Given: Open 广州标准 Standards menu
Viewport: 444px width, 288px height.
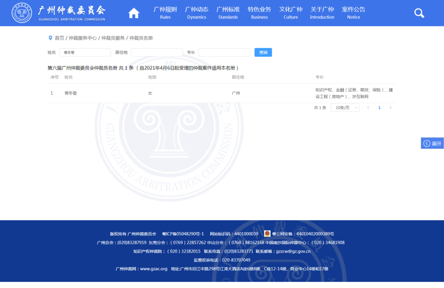Looking at the screenshot, I should [228, 13].
